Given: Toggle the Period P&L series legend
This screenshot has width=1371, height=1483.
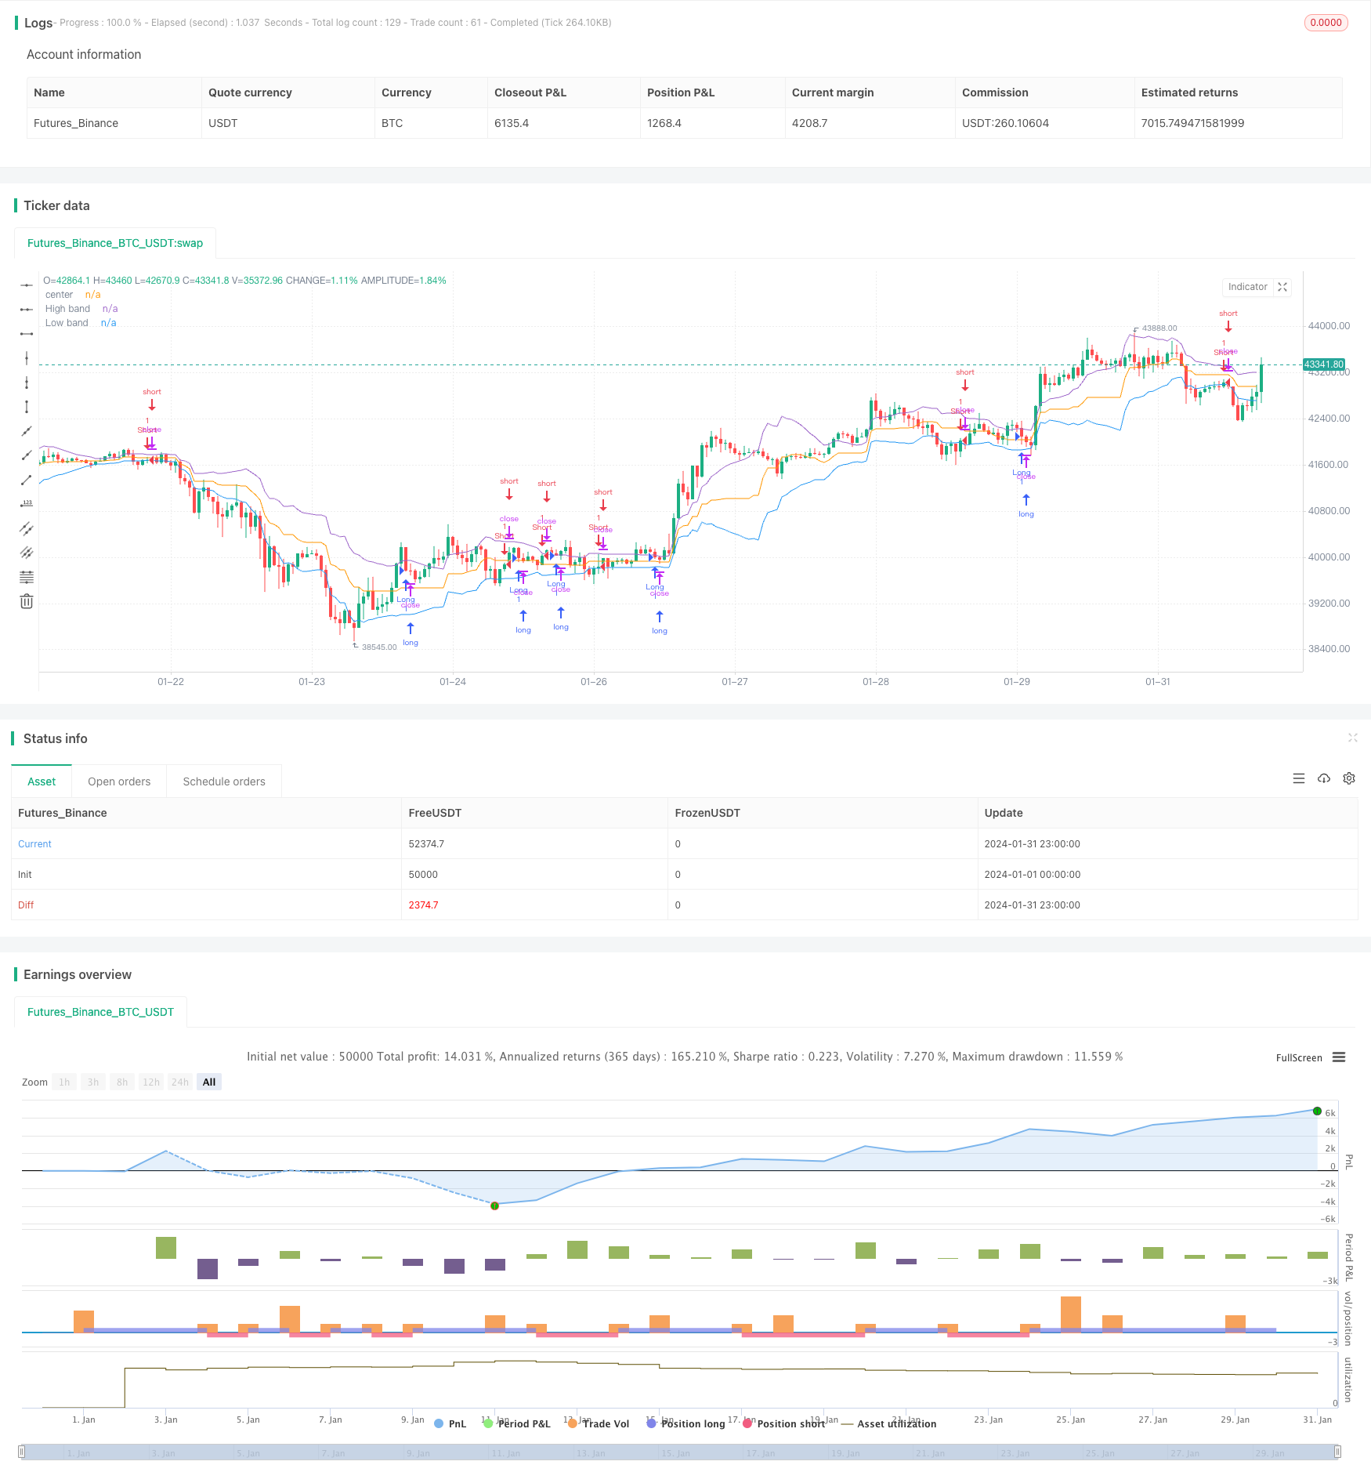Looking at the screenshot, I should coord(517,1423).
